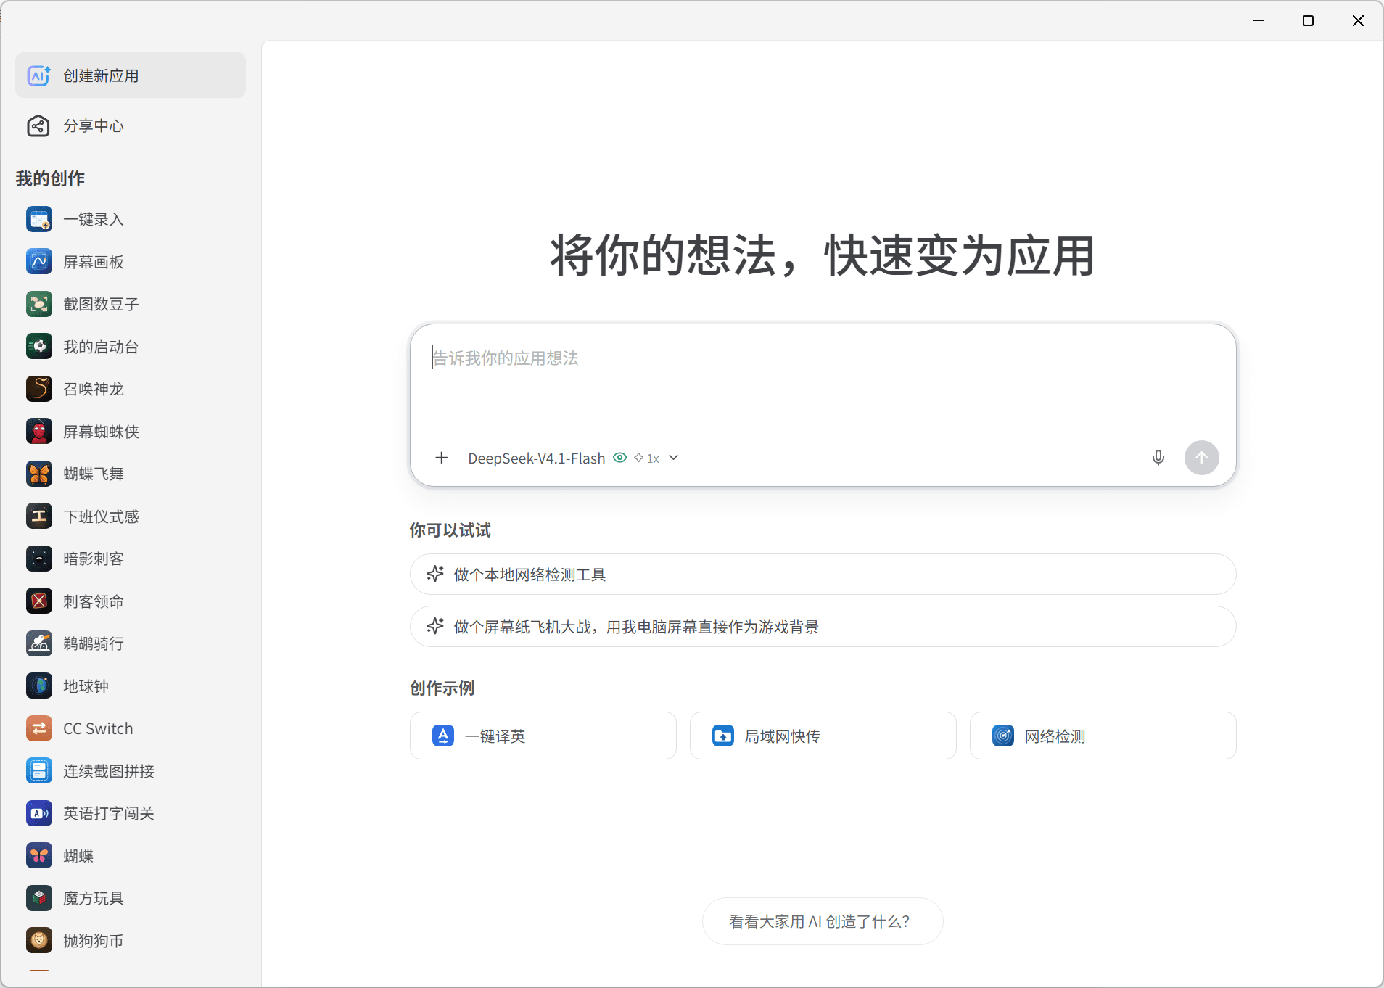Minimize the application window

point(1259,20)
